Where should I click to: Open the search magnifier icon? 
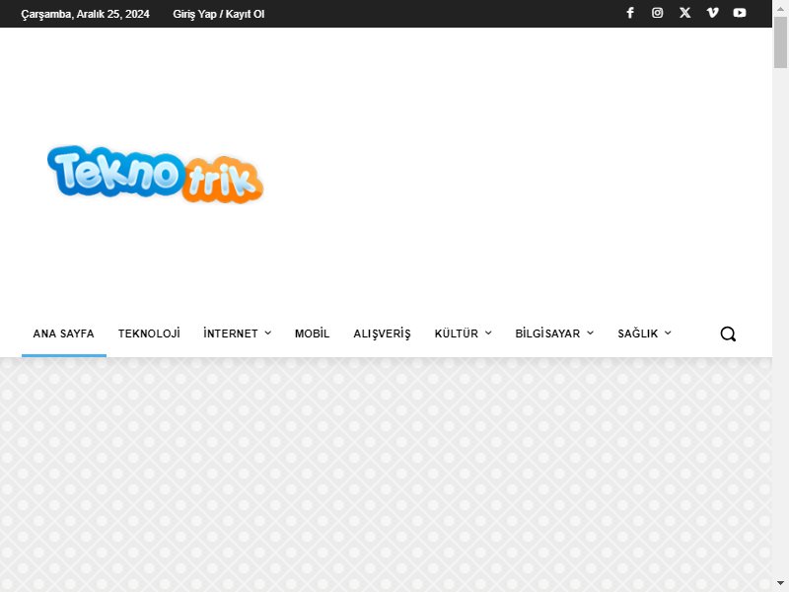[x=728, y=333]
